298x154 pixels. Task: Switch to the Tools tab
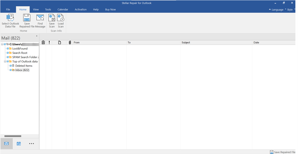pos(48,10)
